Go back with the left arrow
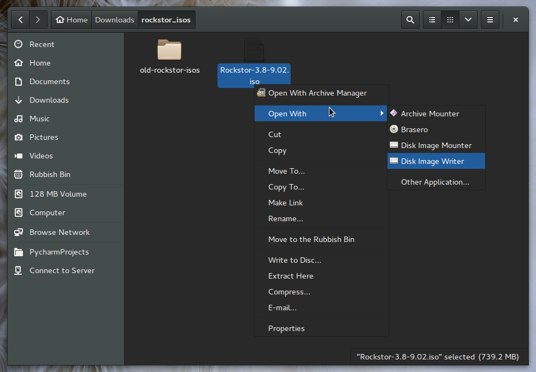The height and width of the screenshot is (372, 536). pos(21,20)
